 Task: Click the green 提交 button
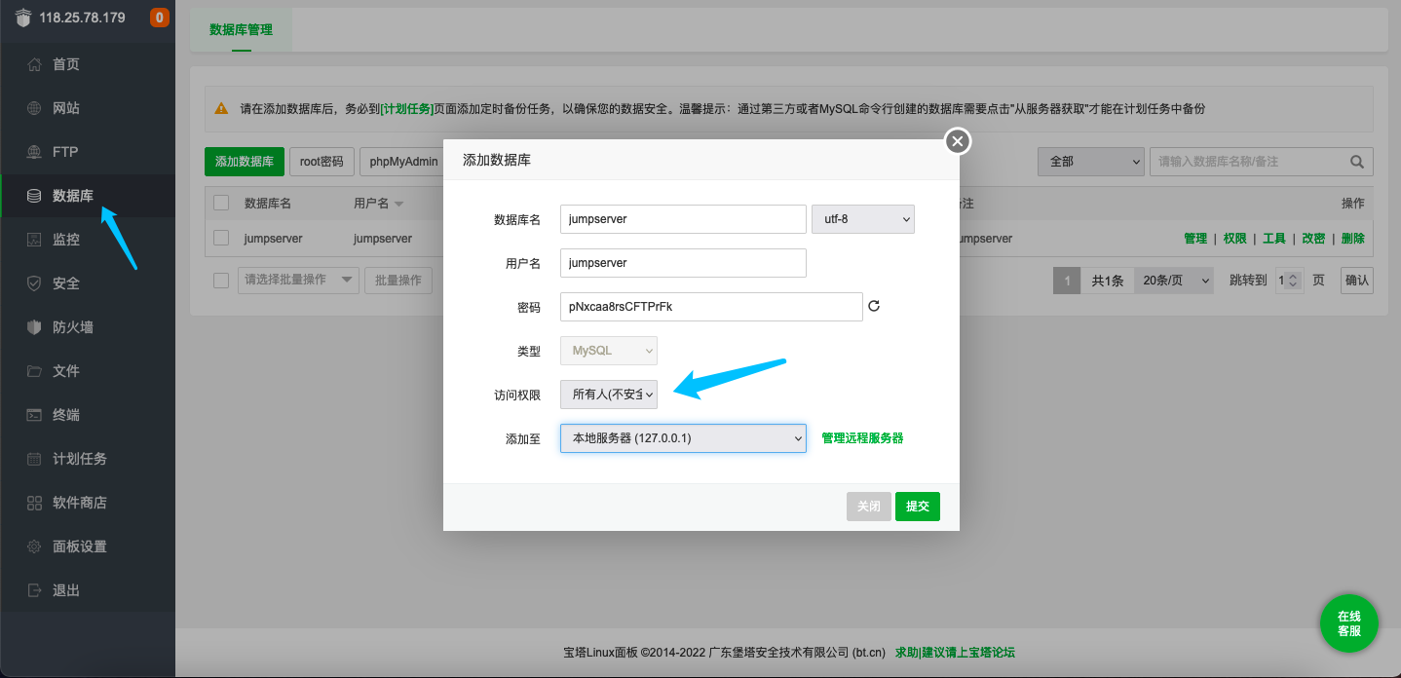pyautogui.click(x=918, y=507)
